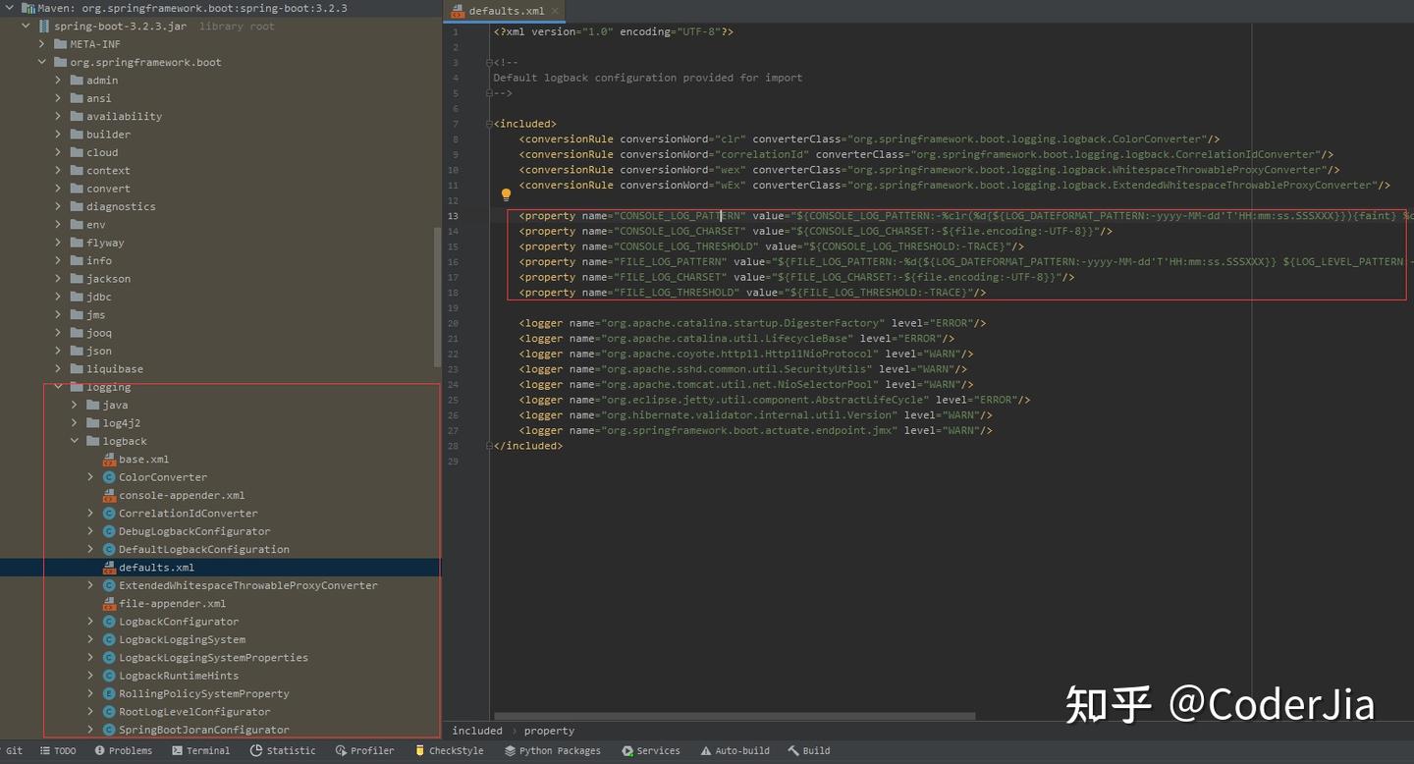Click the base.xml file icon in tree
Viewport: 1414px width, 764px height.
click(x=109, y=460)
